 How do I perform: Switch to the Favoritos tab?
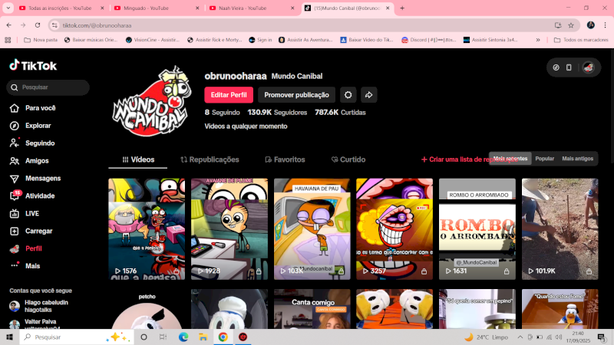285,159
